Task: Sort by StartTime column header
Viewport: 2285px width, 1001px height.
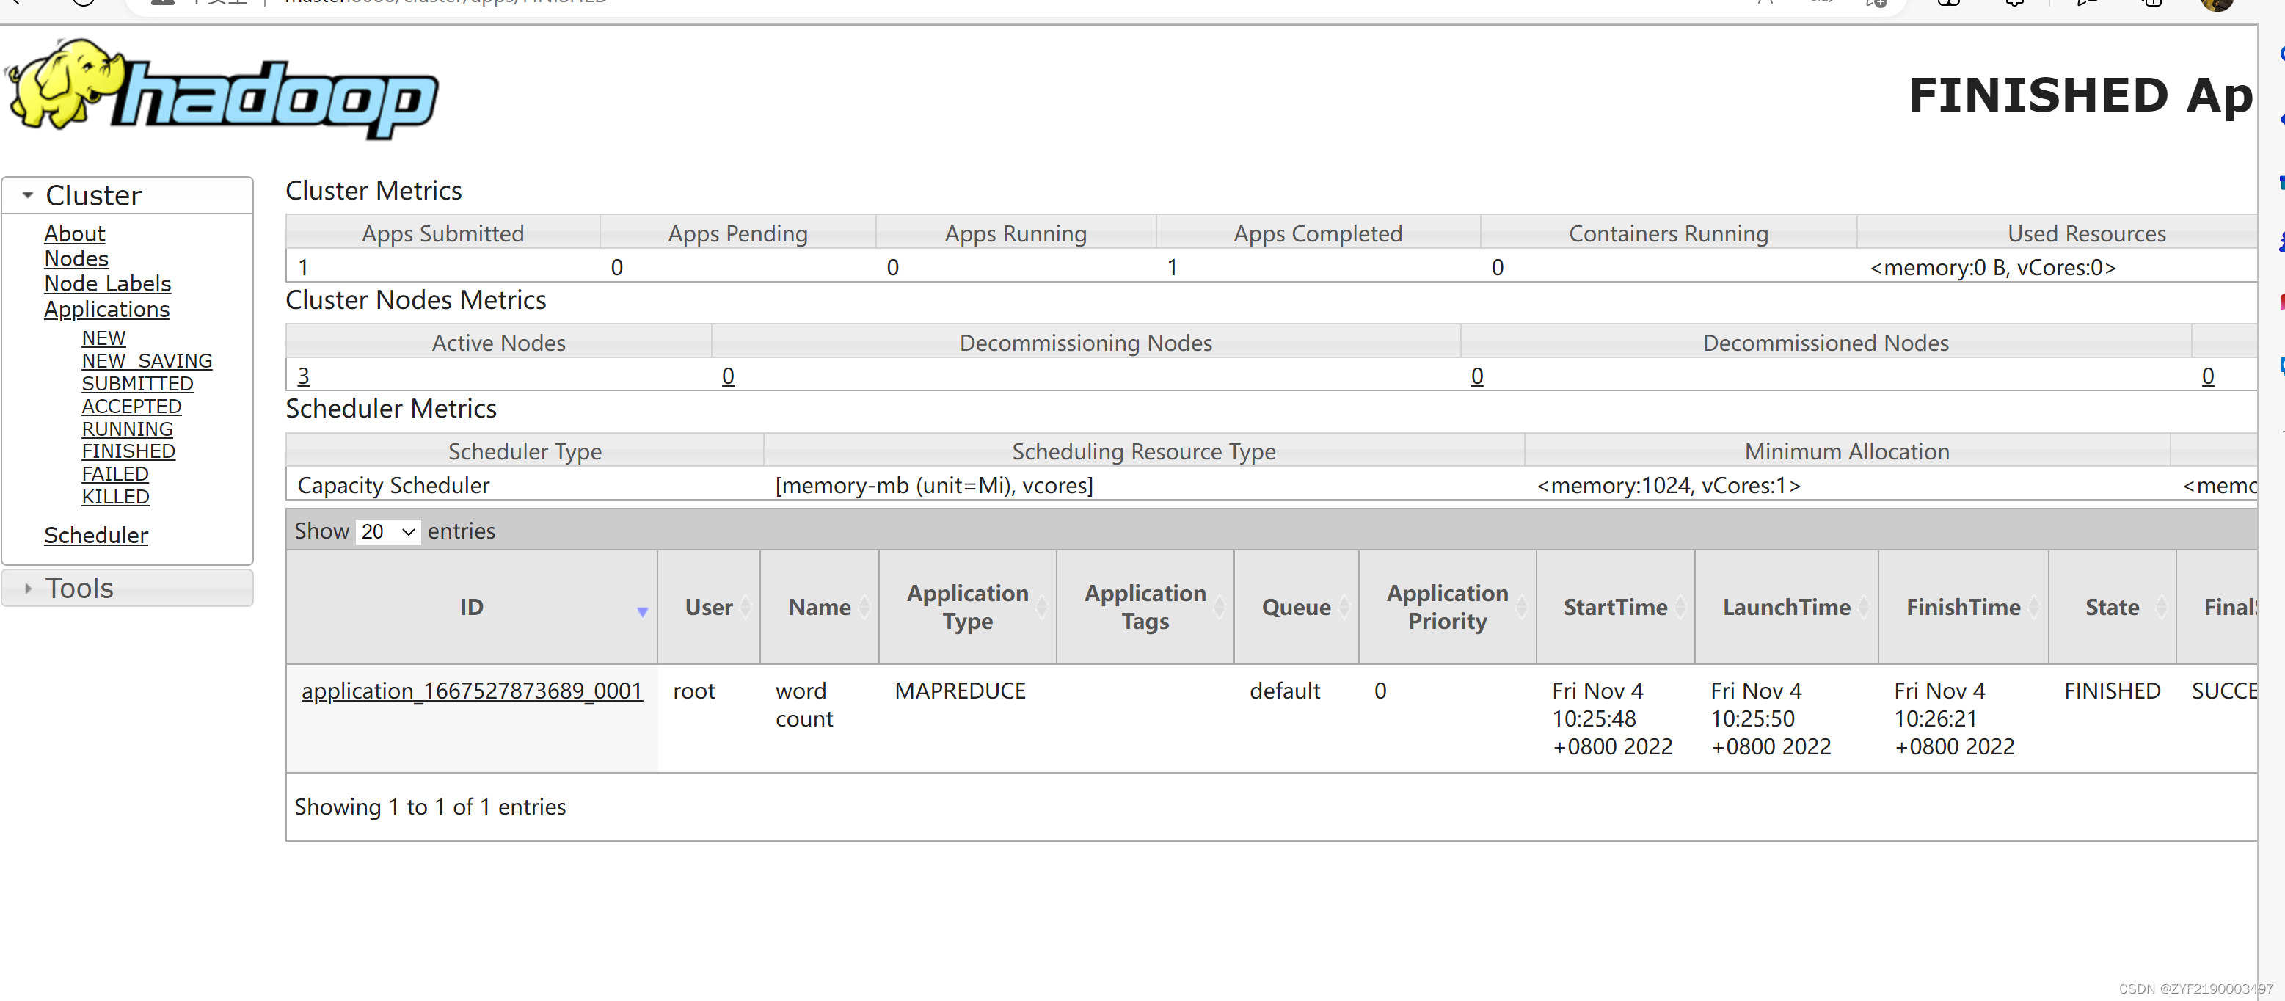Action: [1614, 607]
